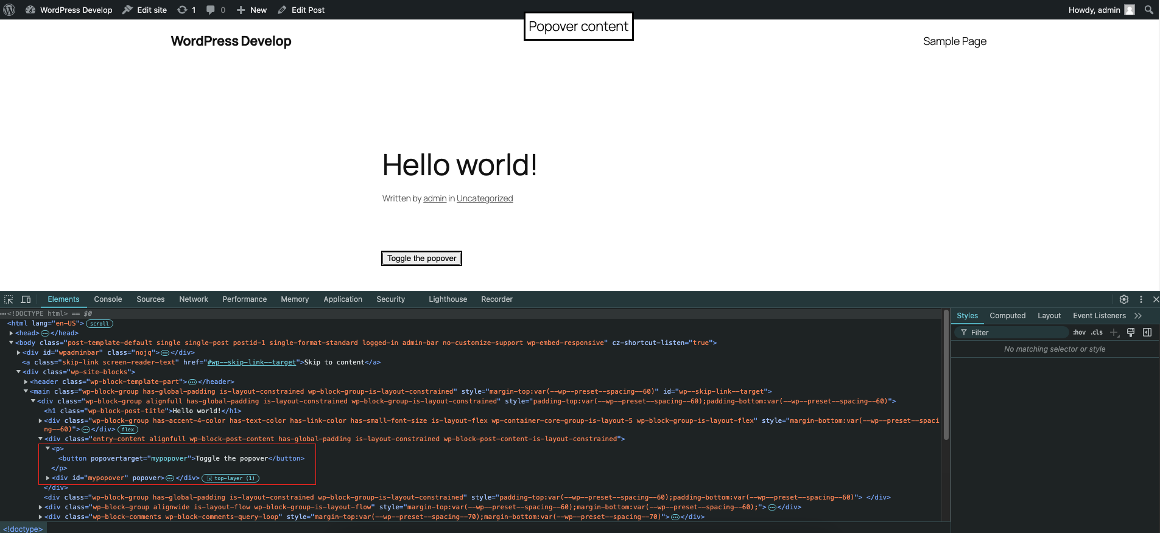Expand the head element node
Screen dimensions: 1160x533
click(x=12, y=333)
